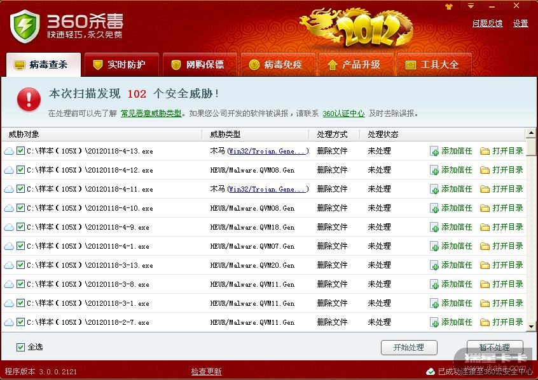This screenshot has width=538, height=380.
Task: Click cloud icon for 20120118-3-13.exe row
Action: (9, 265)
